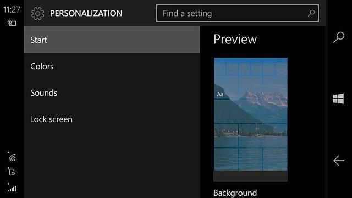
Task: Click the clock showing 11:27
Action: pyautogui.click(x=12, y=10)
